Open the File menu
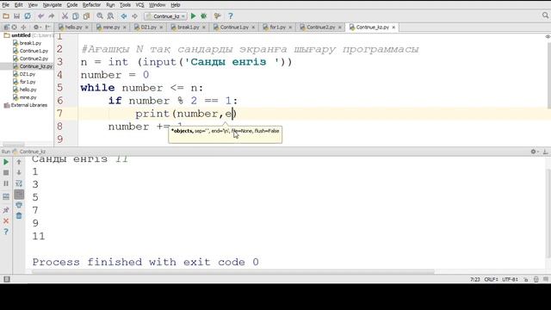 [6, 5]
